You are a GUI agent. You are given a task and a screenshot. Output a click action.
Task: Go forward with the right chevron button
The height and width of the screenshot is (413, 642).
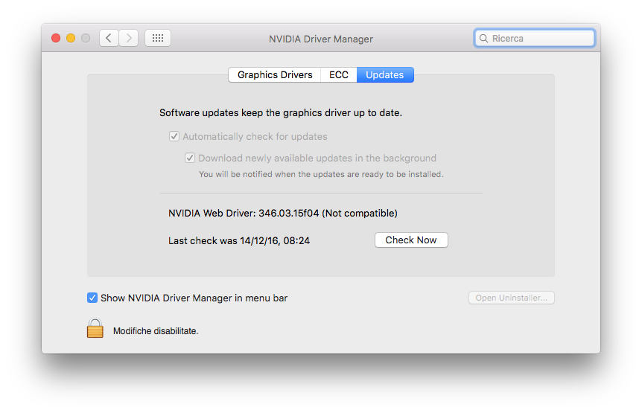(x=129, y=38)
